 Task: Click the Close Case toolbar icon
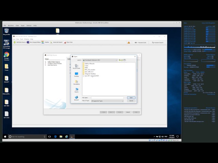pyautogui.click(x=68, y=42)
